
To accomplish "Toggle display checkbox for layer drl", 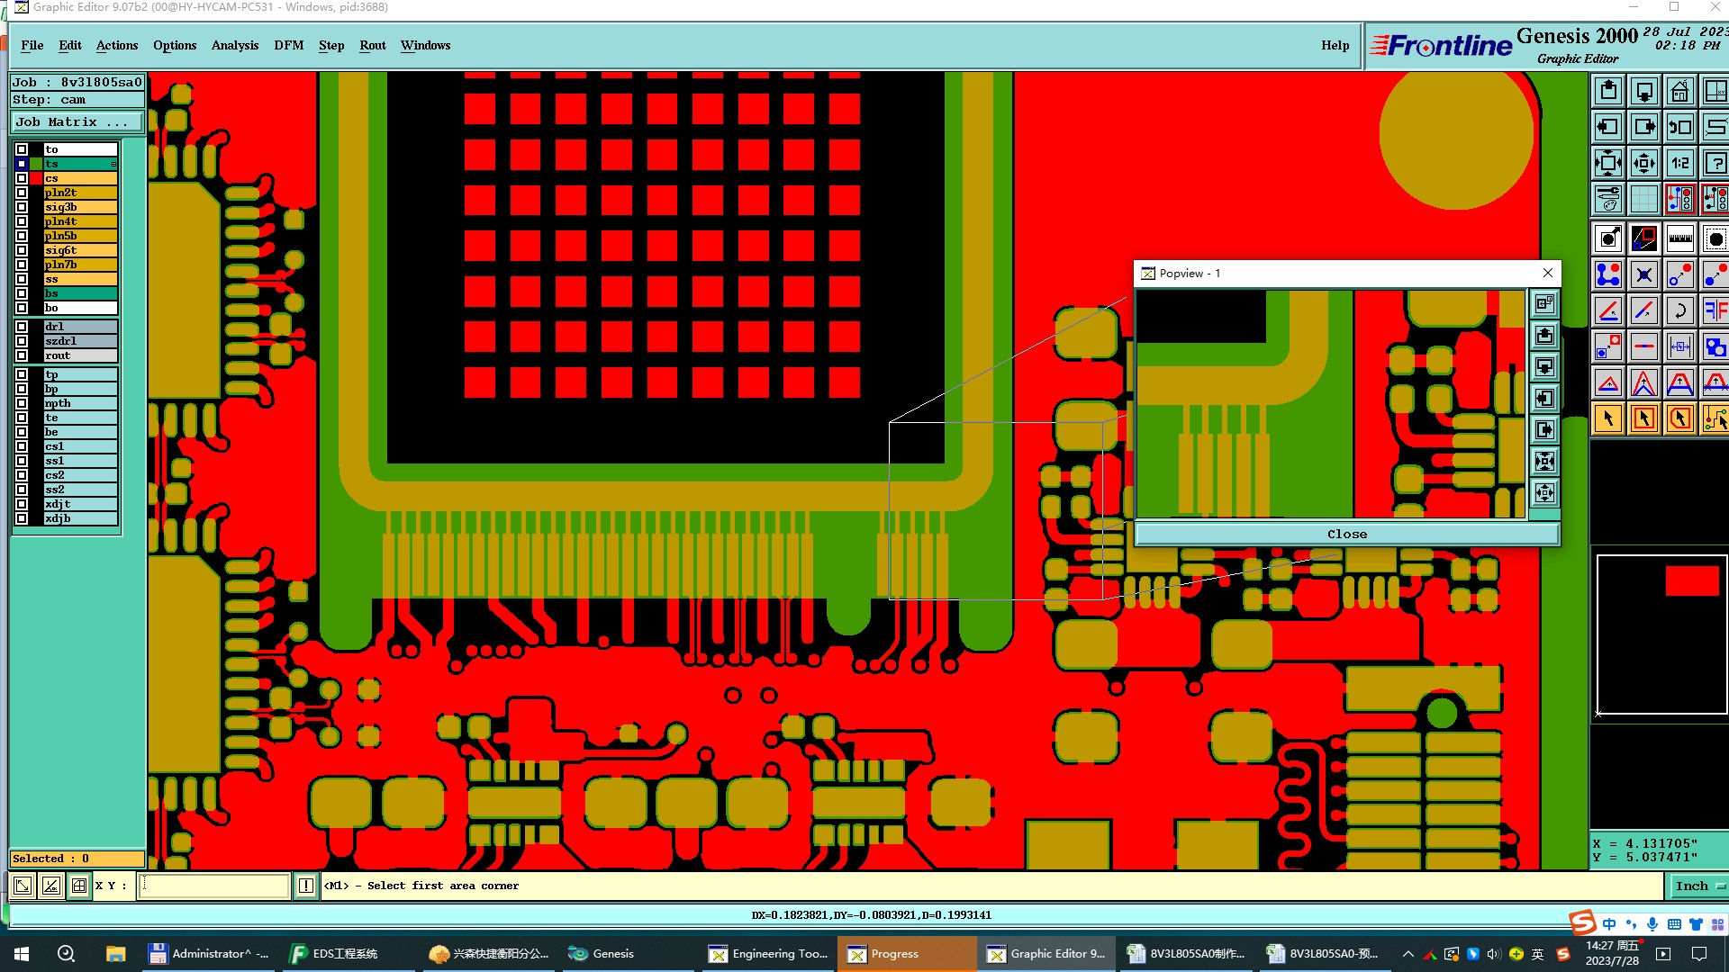I will tap(22, 327).
